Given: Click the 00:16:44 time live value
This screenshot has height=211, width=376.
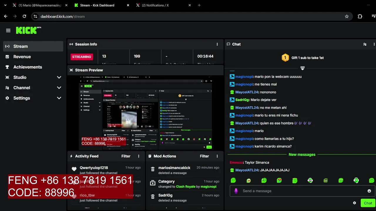Looking at the screenshot, I should coord(205,56).
